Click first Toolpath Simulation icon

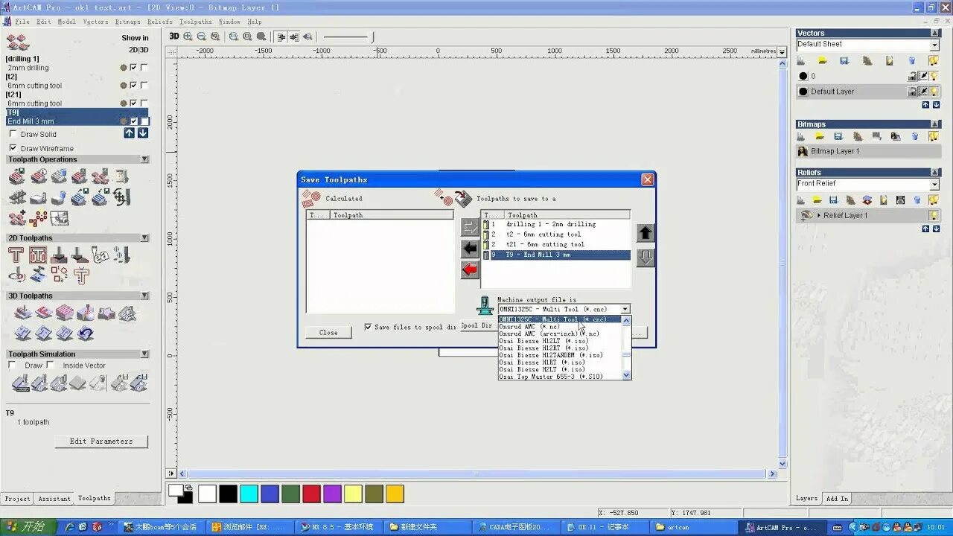click(20, 383)
